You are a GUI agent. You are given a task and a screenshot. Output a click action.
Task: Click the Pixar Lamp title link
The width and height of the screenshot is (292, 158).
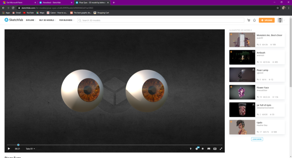[x=262, y=70]
